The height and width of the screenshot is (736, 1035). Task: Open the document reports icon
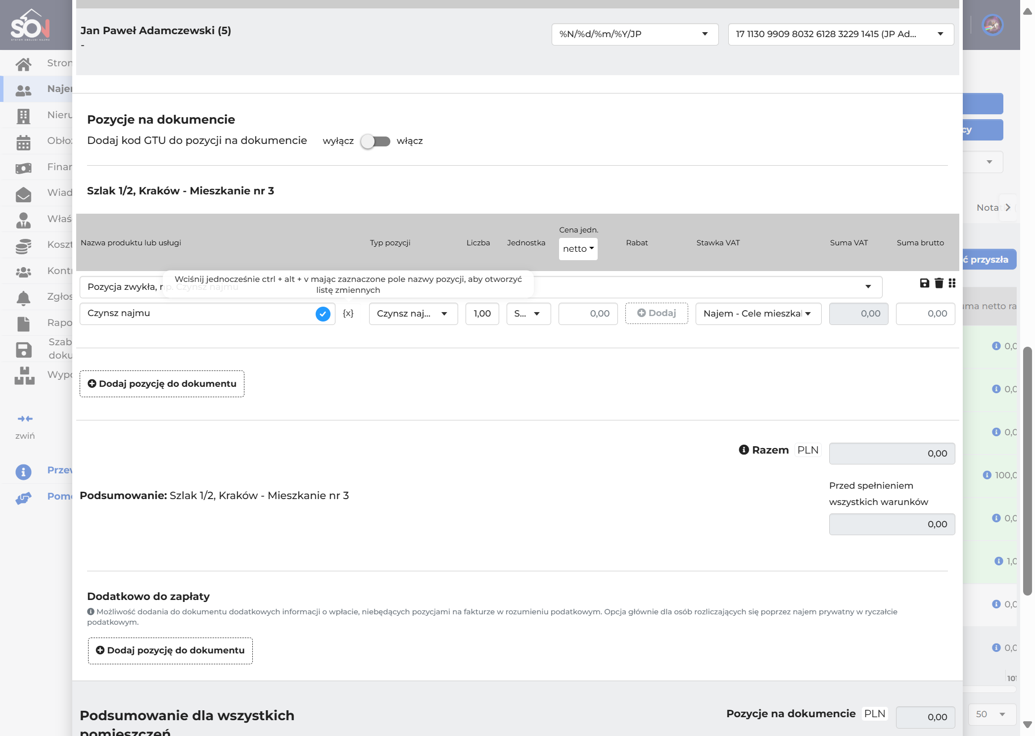[x=23, y=324]
